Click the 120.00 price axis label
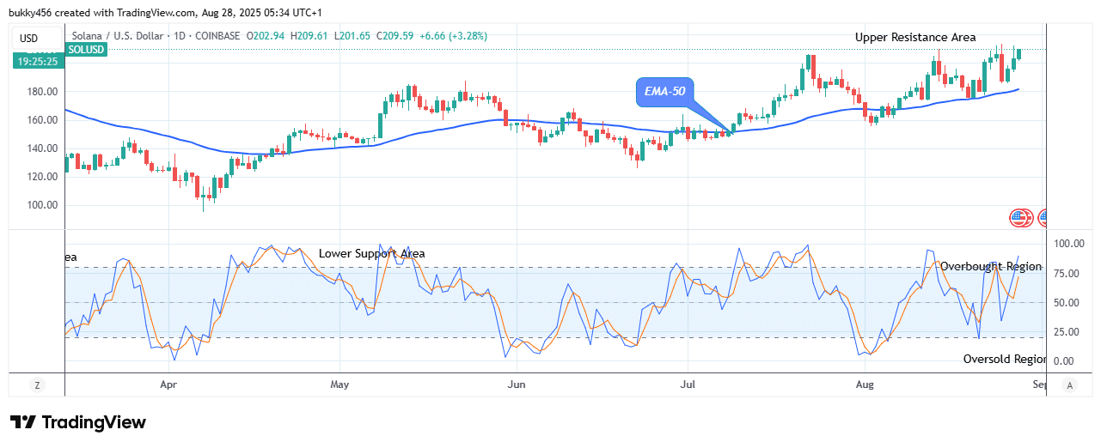The width and height of the screenshot is (1101, 448). click(40, 177)
